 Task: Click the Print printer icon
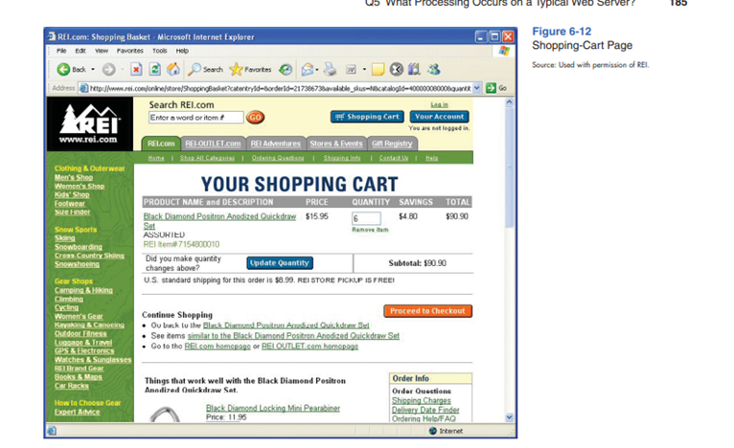(x=330, y=70)
